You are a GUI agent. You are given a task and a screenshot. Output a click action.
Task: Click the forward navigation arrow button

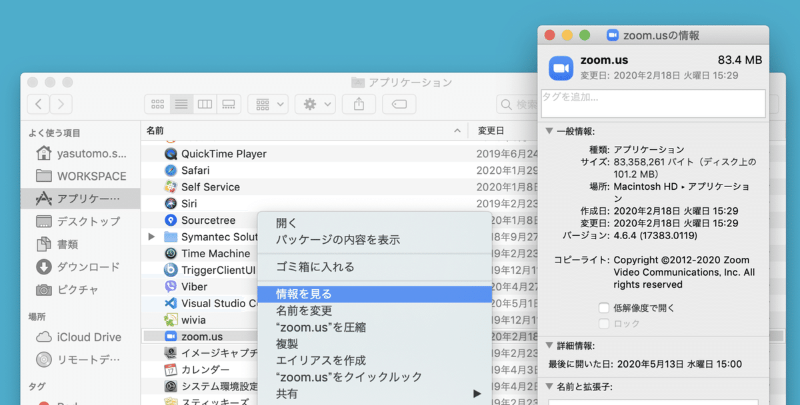(59, 104)
